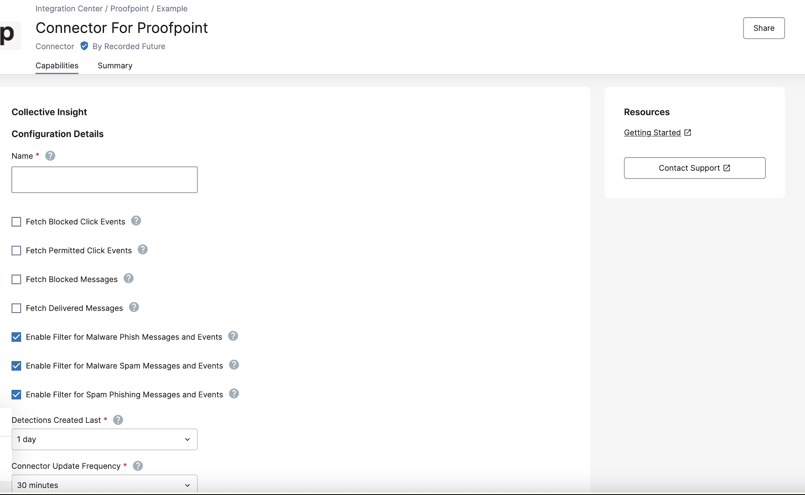Click into the Name input field
Image resolution: width=805 pixels, height=495 pixels.
pyautogui.click(x=104, y=180)
